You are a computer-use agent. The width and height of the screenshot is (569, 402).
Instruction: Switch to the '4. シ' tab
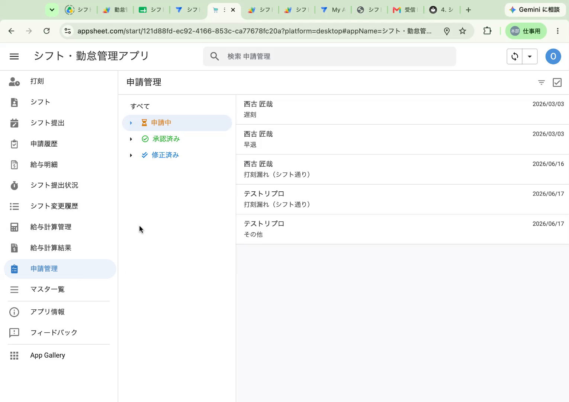[442, 10]
